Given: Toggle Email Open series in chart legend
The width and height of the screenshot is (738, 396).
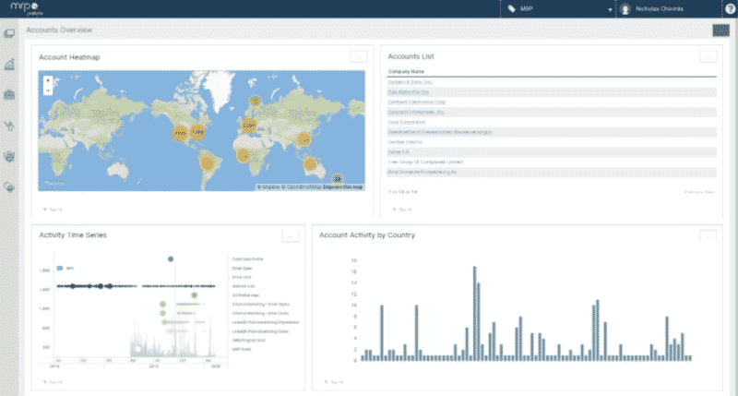Looking at the screenshot, I should (242, 268).
